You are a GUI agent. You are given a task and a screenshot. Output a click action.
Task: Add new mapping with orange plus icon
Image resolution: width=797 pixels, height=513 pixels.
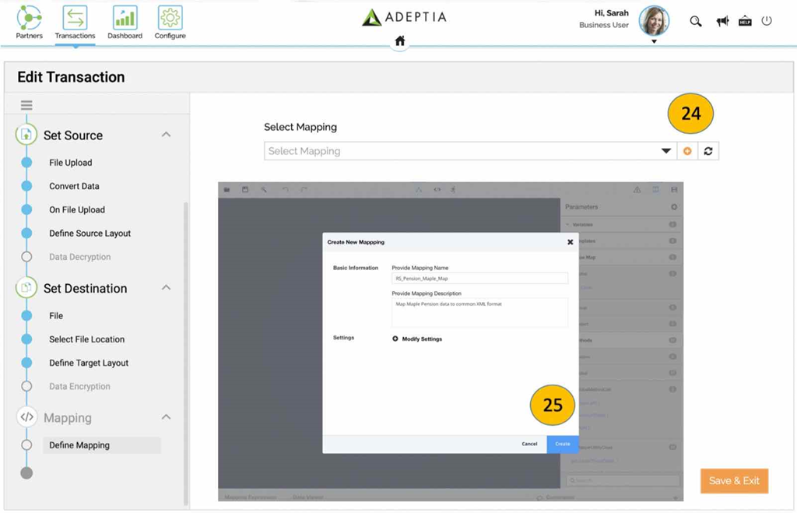(x=687, y=151)
